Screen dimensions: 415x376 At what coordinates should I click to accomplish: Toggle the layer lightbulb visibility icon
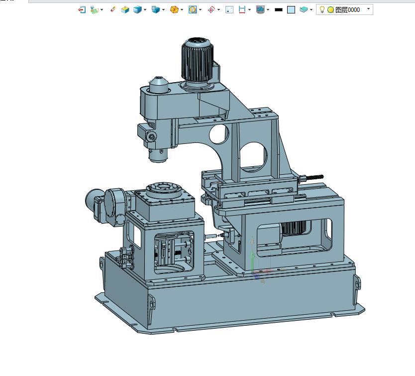pos(322,10)
